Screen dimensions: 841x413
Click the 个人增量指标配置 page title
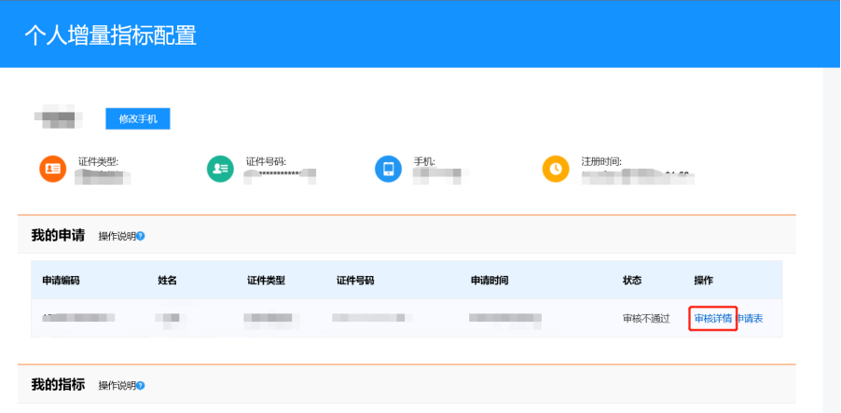[110, 35]
